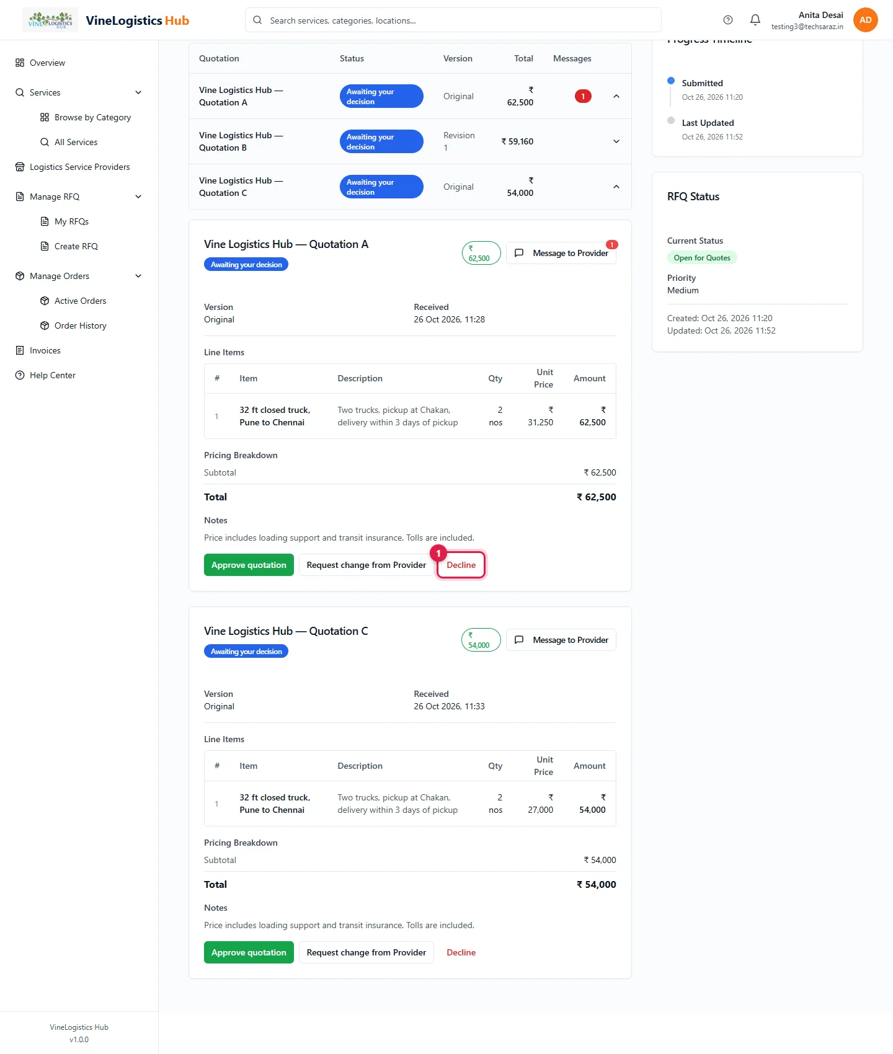Focus the search services input field

point(453,20)
